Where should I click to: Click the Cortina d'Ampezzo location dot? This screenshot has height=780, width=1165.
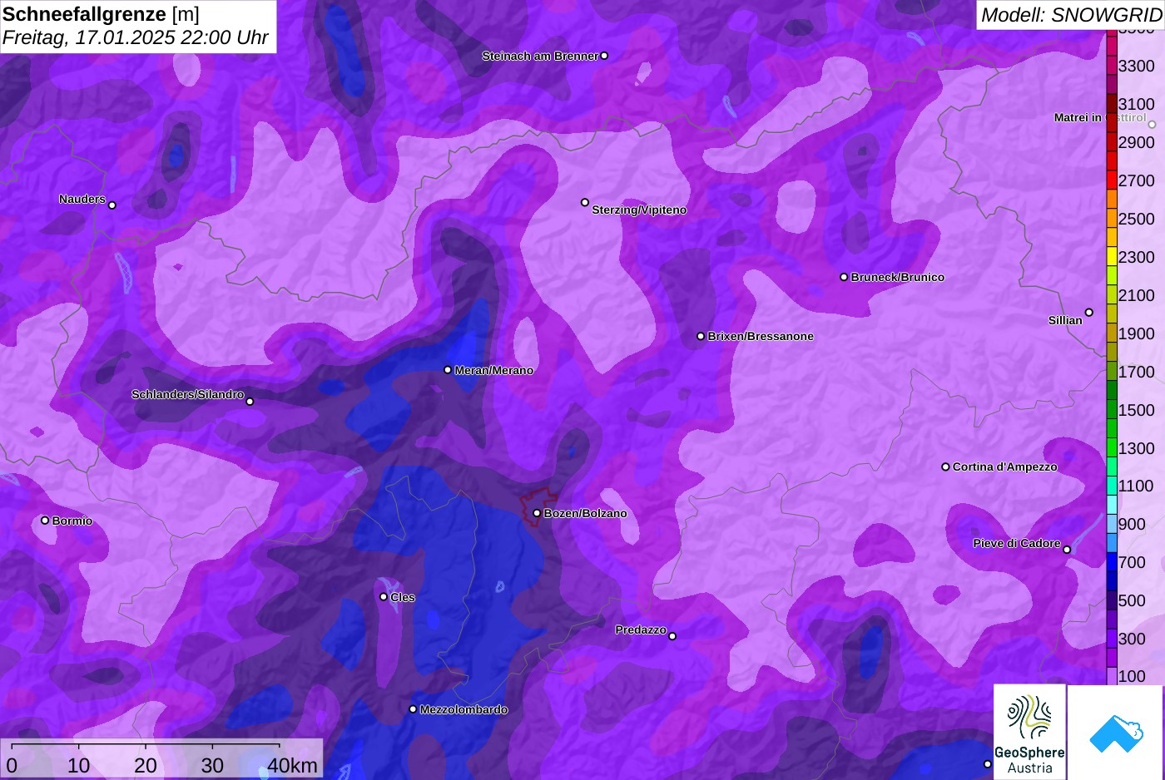pyautogui.click(x=945, y=467)
